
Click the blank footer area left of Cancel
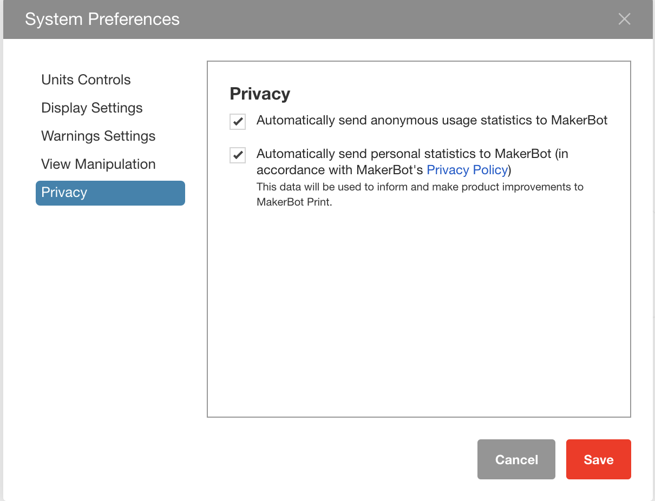click(271, 459)
